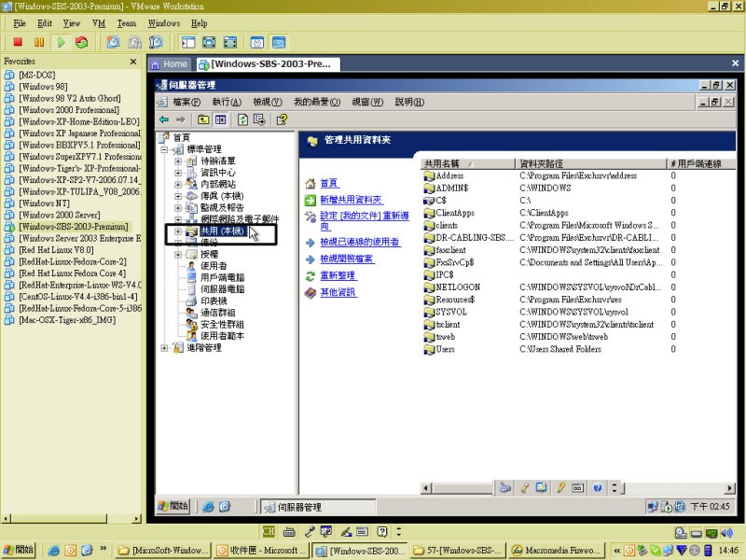Click the 新增共用資料夾 link

pyautogui.click(x=352, y=200)
